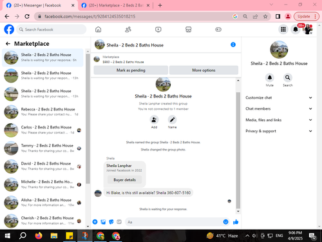Open the Gaming controller icon

tap(218, 30)
